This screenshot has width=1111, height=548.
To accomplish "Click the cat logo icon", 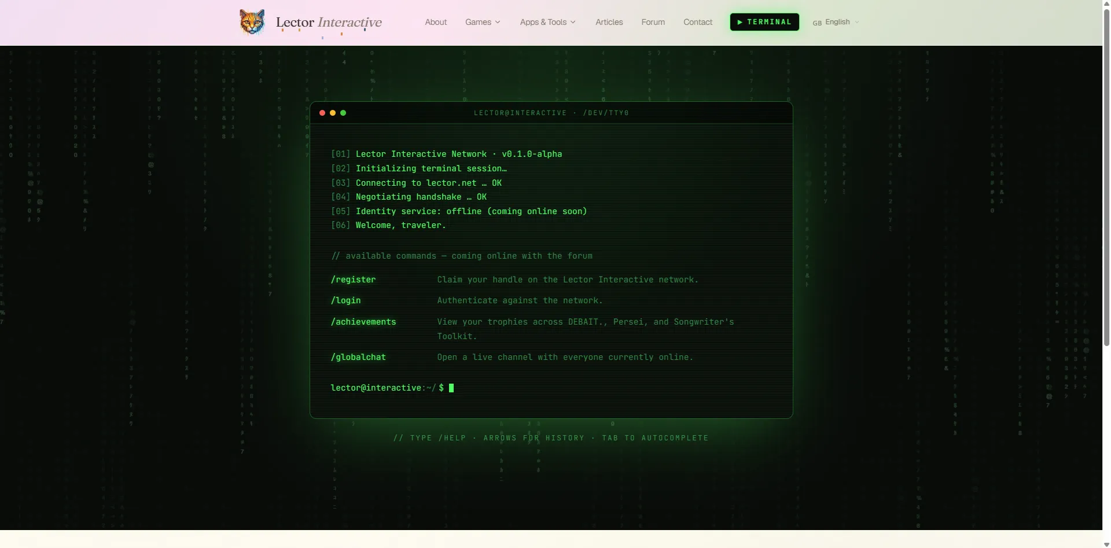I will coord(252,22).
